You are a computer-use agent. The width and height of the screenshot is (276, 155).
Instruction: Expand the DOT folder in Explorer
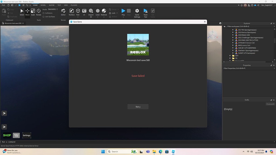coord(230,56)
